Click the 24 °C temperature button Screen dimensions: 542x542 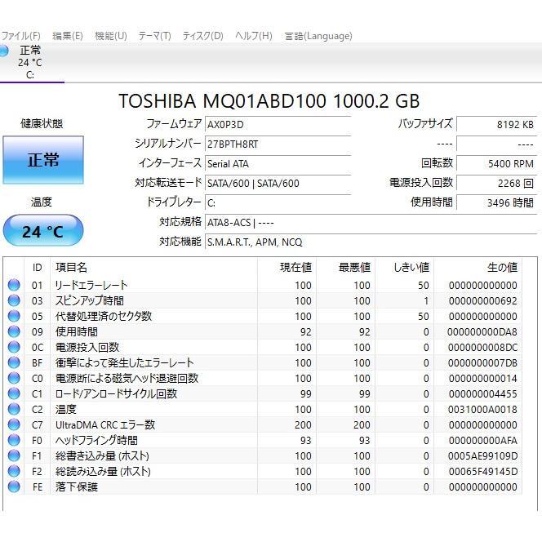[x=43, y=230]
